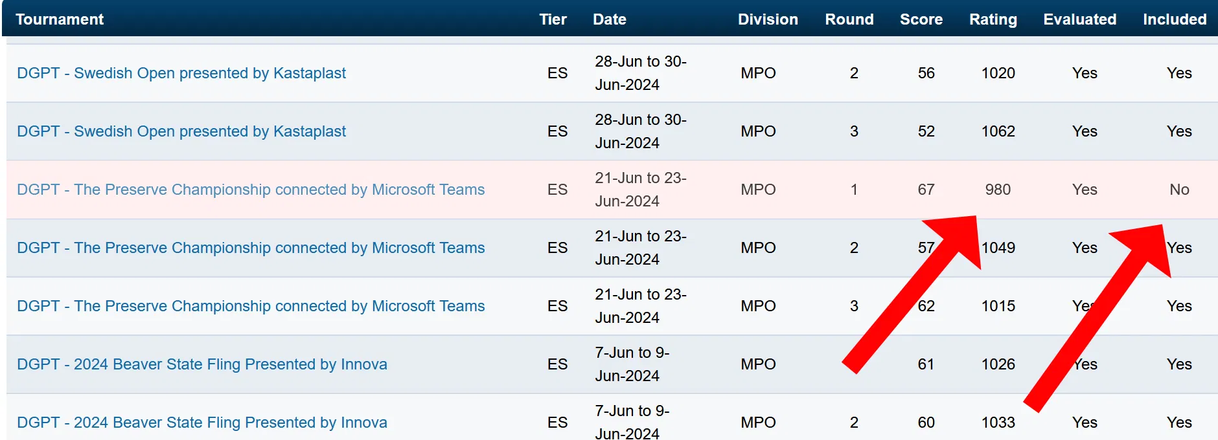Open Preserve Championship link rated 1049
Screen dimensions: 1218x440
click(x=251, y=248)
